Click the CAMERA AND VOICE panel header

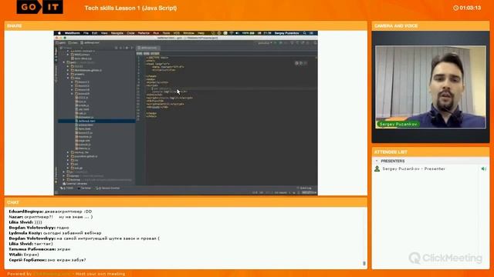[431, 25]
